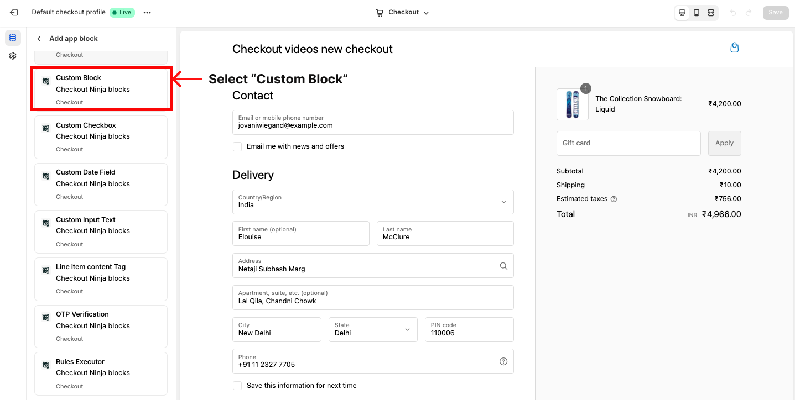This screenshot has width=795, height=400.
Task: Open the three-dot more actions menu
Action: [147, 13]
